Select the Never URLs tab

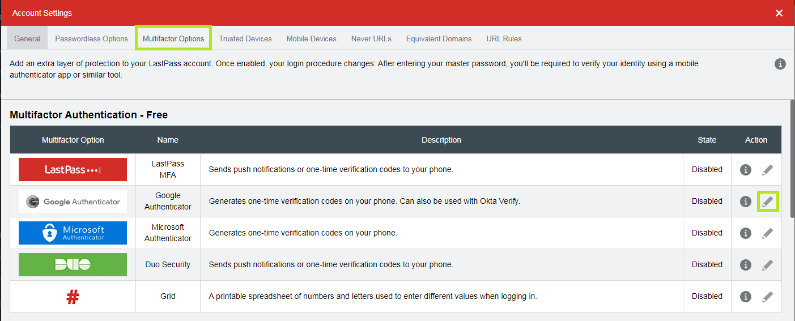pyautogui.click(x=371, y=38)
